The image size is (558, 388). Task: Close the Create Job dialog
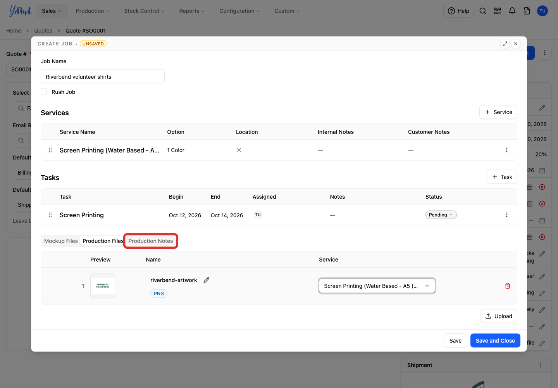(516, 44)
